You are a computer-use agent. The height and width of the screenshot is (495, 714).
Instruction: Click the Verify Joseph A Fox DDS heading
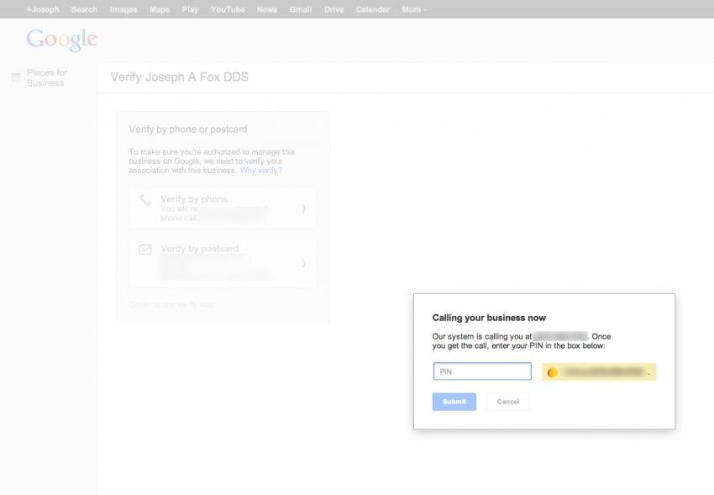[x=180, y=77]
